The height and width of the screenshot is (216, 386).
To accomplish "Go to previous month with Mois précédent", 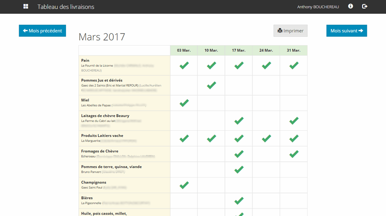I will (42, 31).
